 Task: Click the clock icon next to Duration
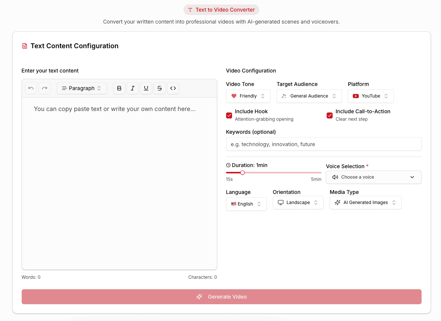(x=228, y=166)
